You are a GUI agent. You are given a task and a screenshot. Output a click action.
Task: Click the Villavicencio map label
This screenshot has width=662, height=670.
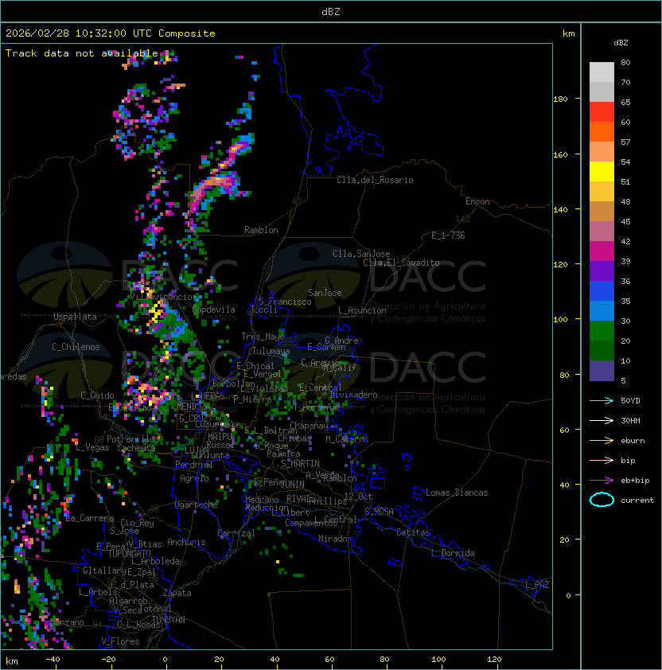161,297
